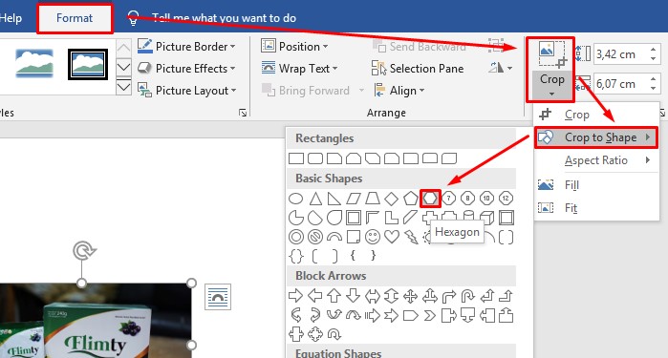The image size is (668, 358).
Task: Select the Oval basic shape
Action: click(296, 199)
